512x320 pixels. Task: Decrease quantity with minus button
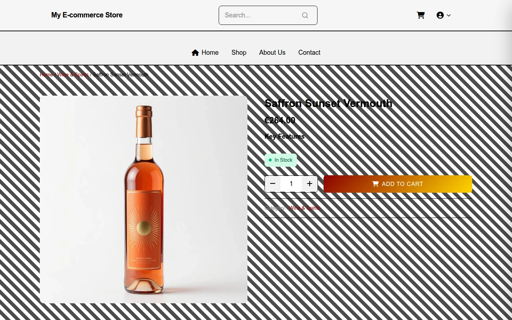click(273, 184)
